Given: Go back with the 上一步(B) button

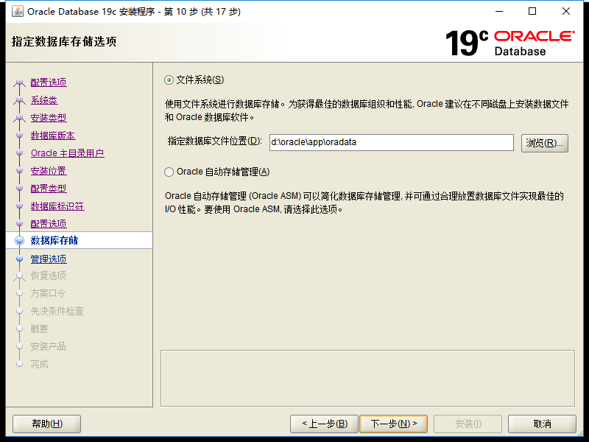Looking at the screenshot, I should coord(325,424).
